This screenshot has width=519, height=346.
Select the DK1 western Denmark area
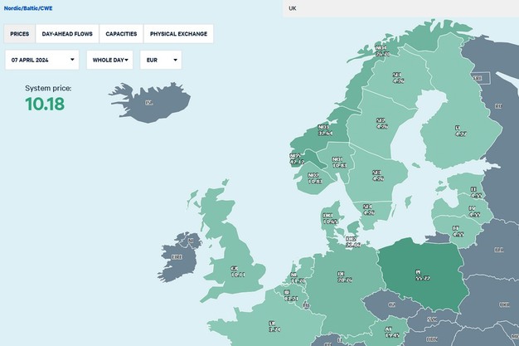pos(329,219)
